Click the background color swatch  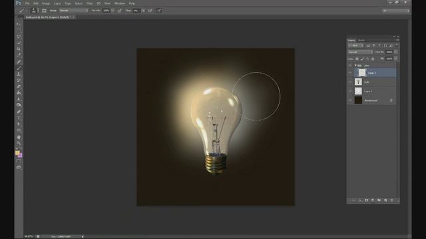tap(20, 155)
